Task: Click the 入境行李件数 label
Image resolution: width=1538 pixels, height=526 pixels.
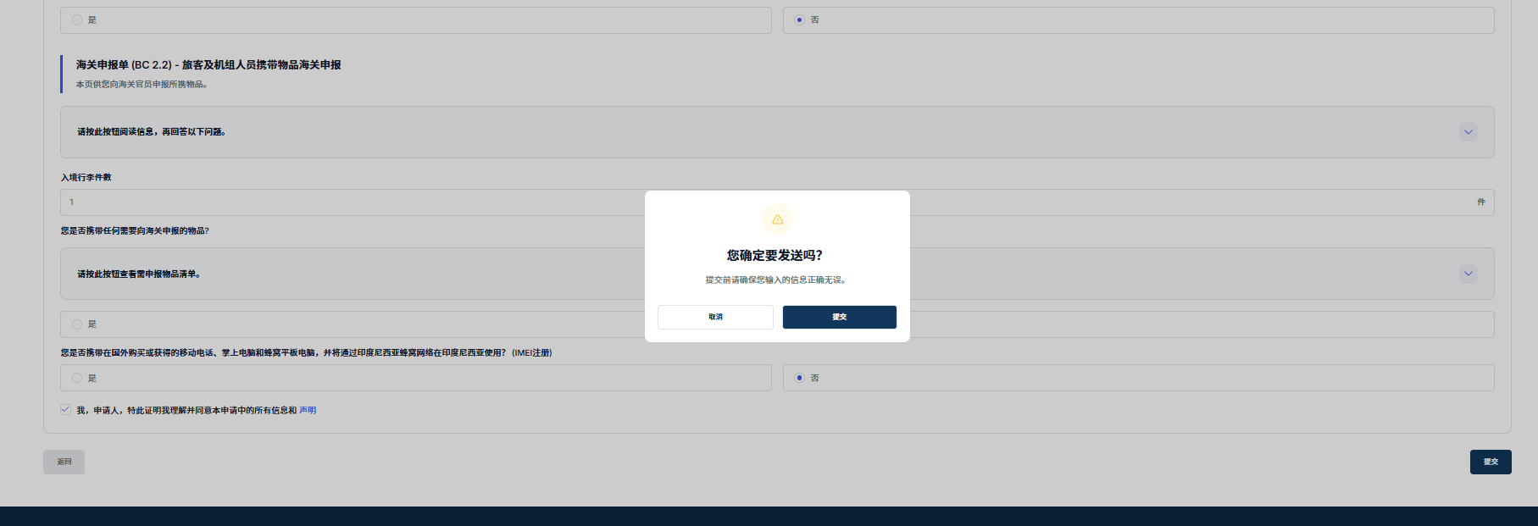Action: (x=86, y=177)
